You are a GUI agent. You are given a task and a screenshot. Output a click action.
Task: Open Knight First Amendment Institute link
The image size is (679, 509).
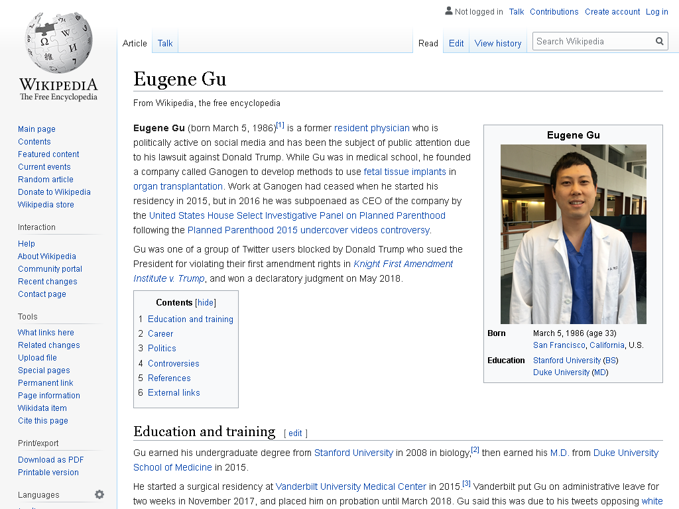coord(402,264)
